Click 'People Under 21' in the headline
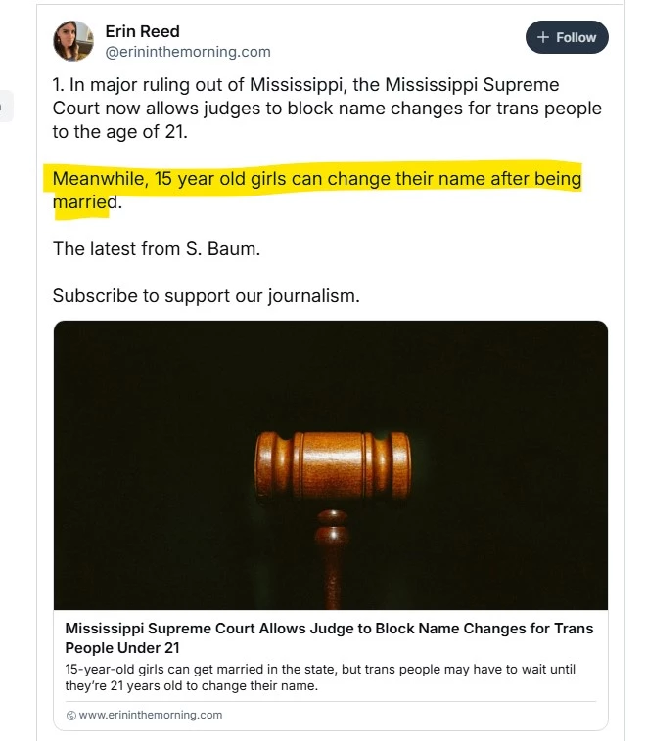This screenshot has width=646, height=741. click(x=122, y=648)
